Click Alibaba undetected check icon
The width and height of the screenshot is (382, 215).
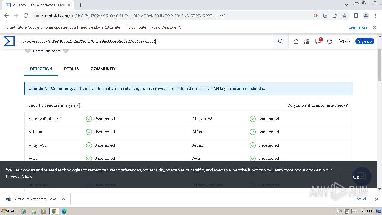[x=89, y=132]
